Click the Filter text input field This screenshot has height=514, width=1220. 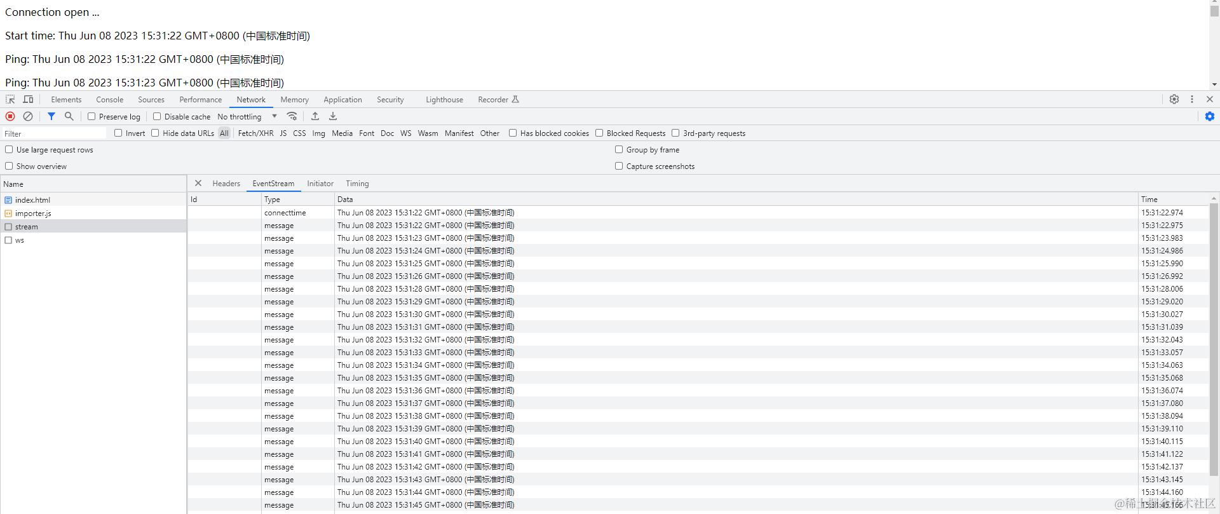coord(54,133)
